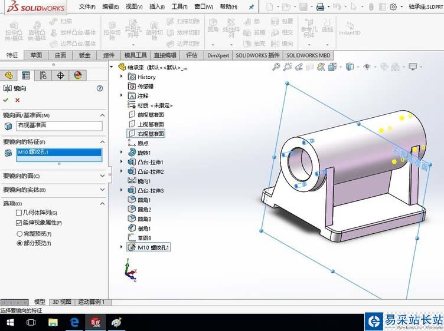Expand the Bodies to Mirror section
The height and width of the screenshot is (331, 444).
coord(102,190)
